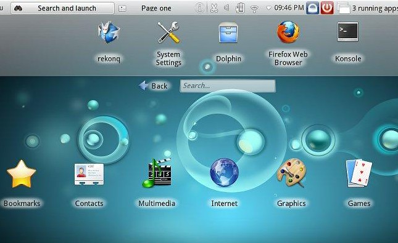Image resolution: width=398 pixels, height=243 pixels.
Task: Launch the rekonq browser icon
Action: click(x=109, y=33)
